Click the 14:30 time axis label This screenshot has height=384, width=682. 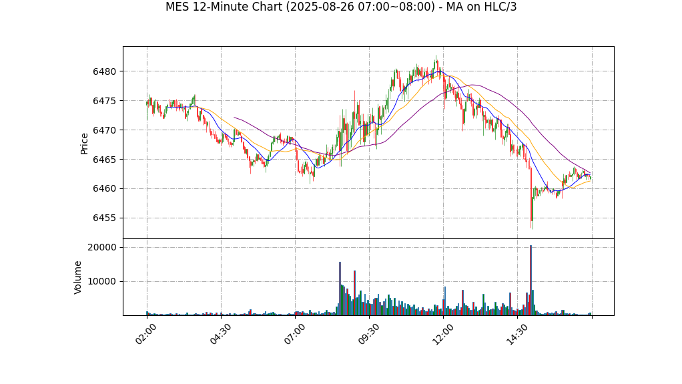(x=517, y=334)
